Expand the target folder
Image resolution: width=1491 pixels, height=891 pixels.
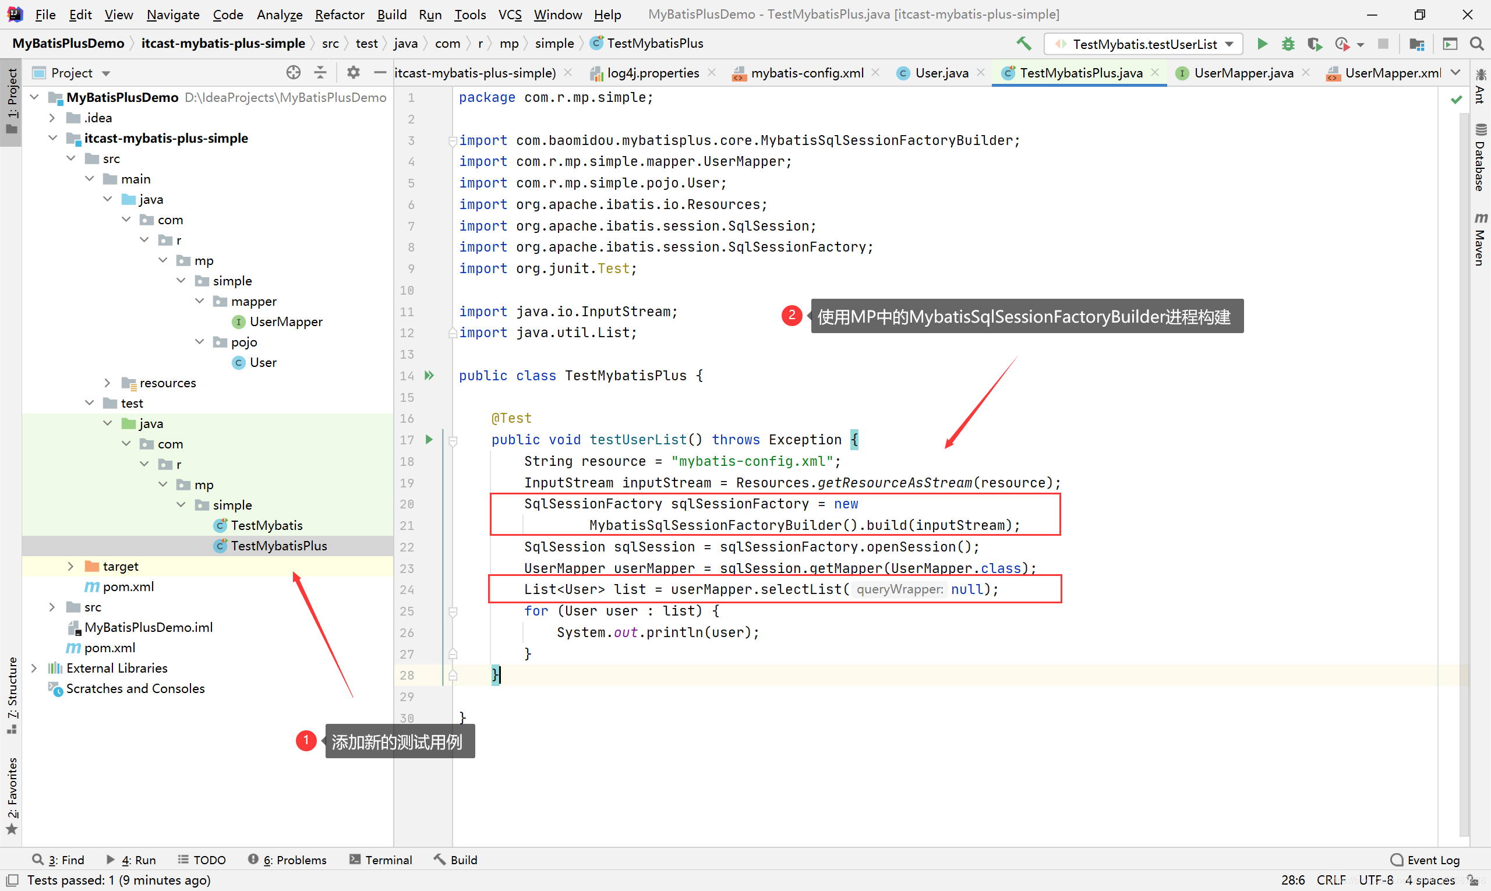pyautogui.click(x=70, y=566)
